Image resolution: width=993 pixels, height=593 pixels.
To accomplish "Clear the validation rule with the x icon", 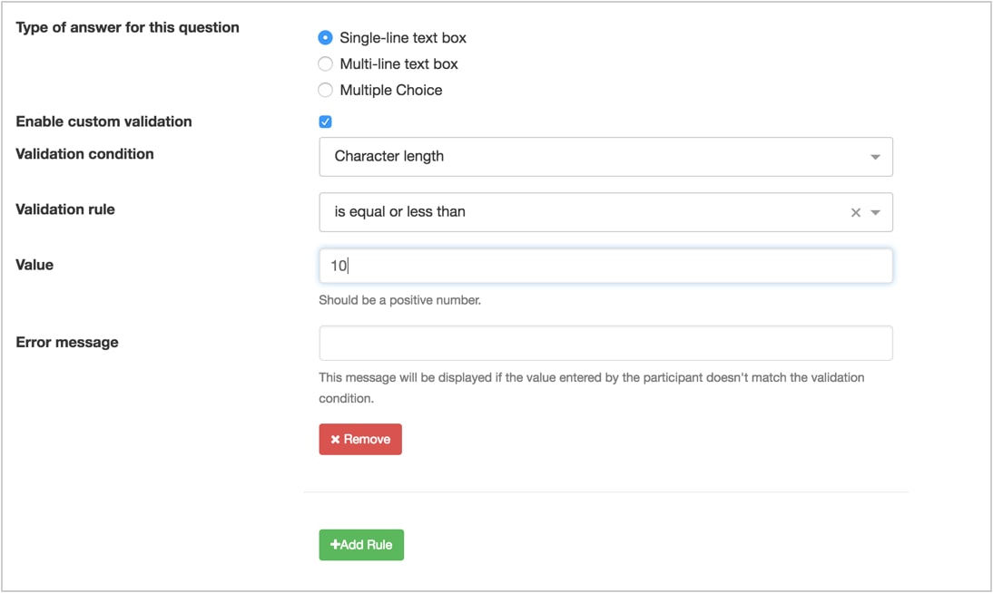I will (x=855, y=212).
